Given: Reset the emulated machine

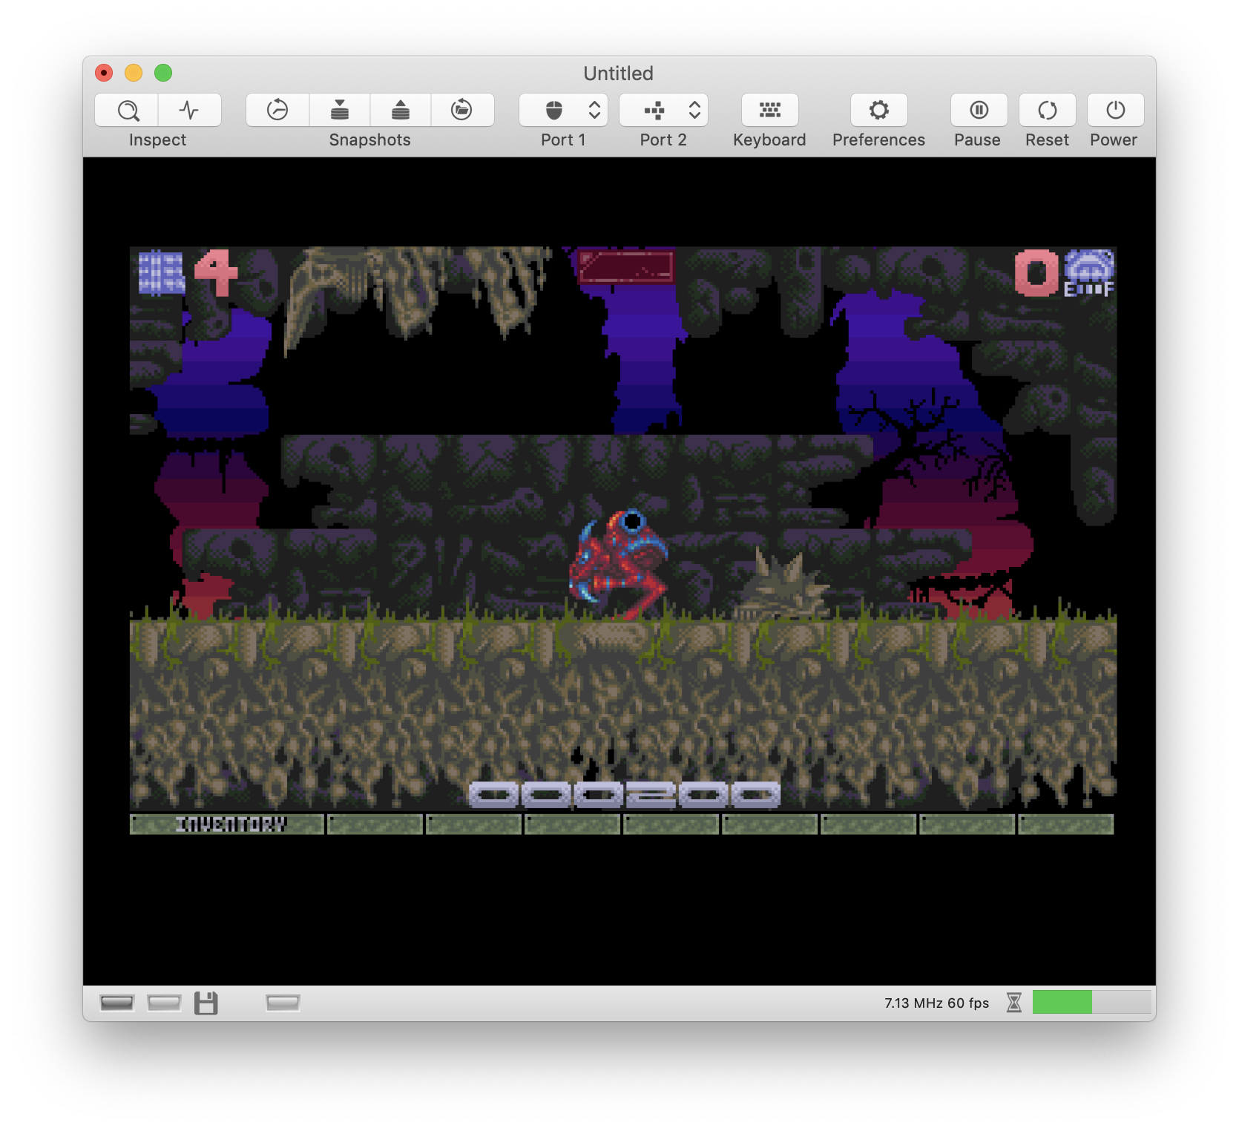Looking at the screenshot, I should (x=1048, y=111).
